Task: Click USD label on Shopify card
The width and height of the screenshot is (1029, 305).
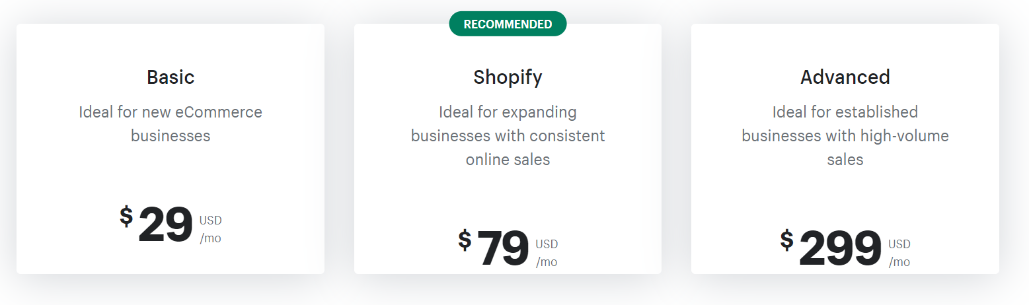Action: [547, 244]
